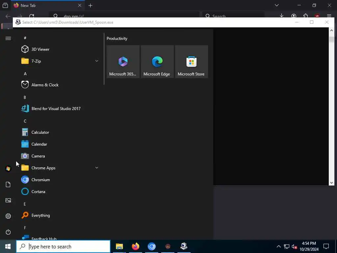Show hidden system tray icons
Image resolution: width=337 pixels, height=253 pixels.
[x=278, y=246]
